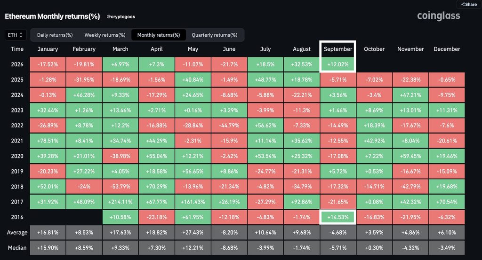Select the Monthly returns(%) tab
482x260 pixels.
point(159,35)
